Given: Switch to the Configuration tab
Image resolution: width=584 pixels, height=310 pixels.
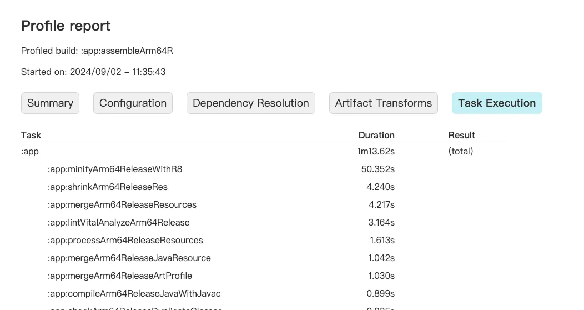Looking at the screenshot, I should point(133,103).
